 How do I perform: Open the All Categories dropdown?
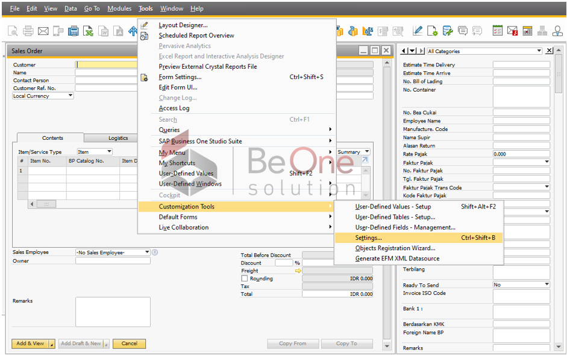(x=539, y=51)
